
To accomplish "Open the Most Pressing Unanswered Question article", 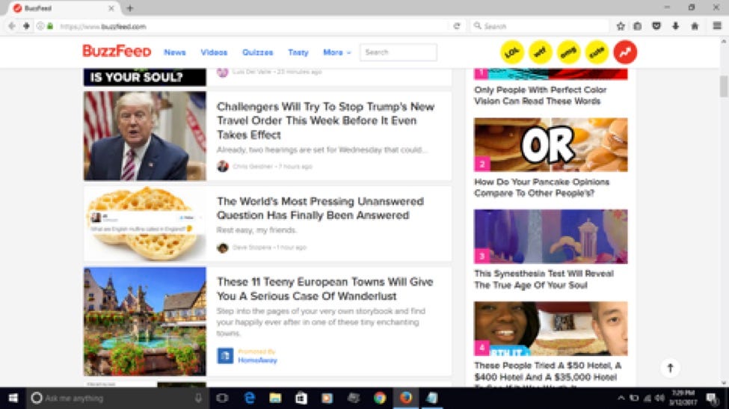I will tap(320, 208).
